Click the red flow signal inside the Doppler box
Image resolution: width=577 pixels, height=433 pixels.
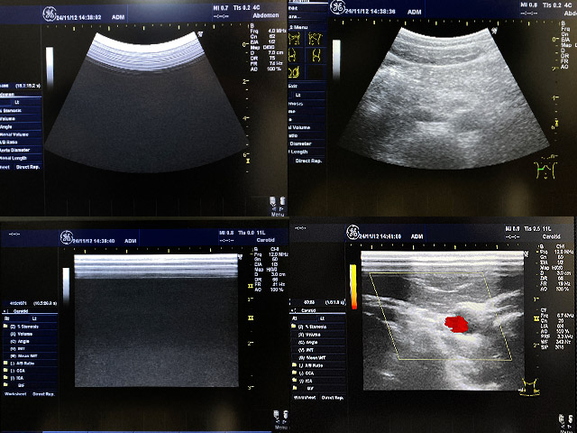[456, 324]
